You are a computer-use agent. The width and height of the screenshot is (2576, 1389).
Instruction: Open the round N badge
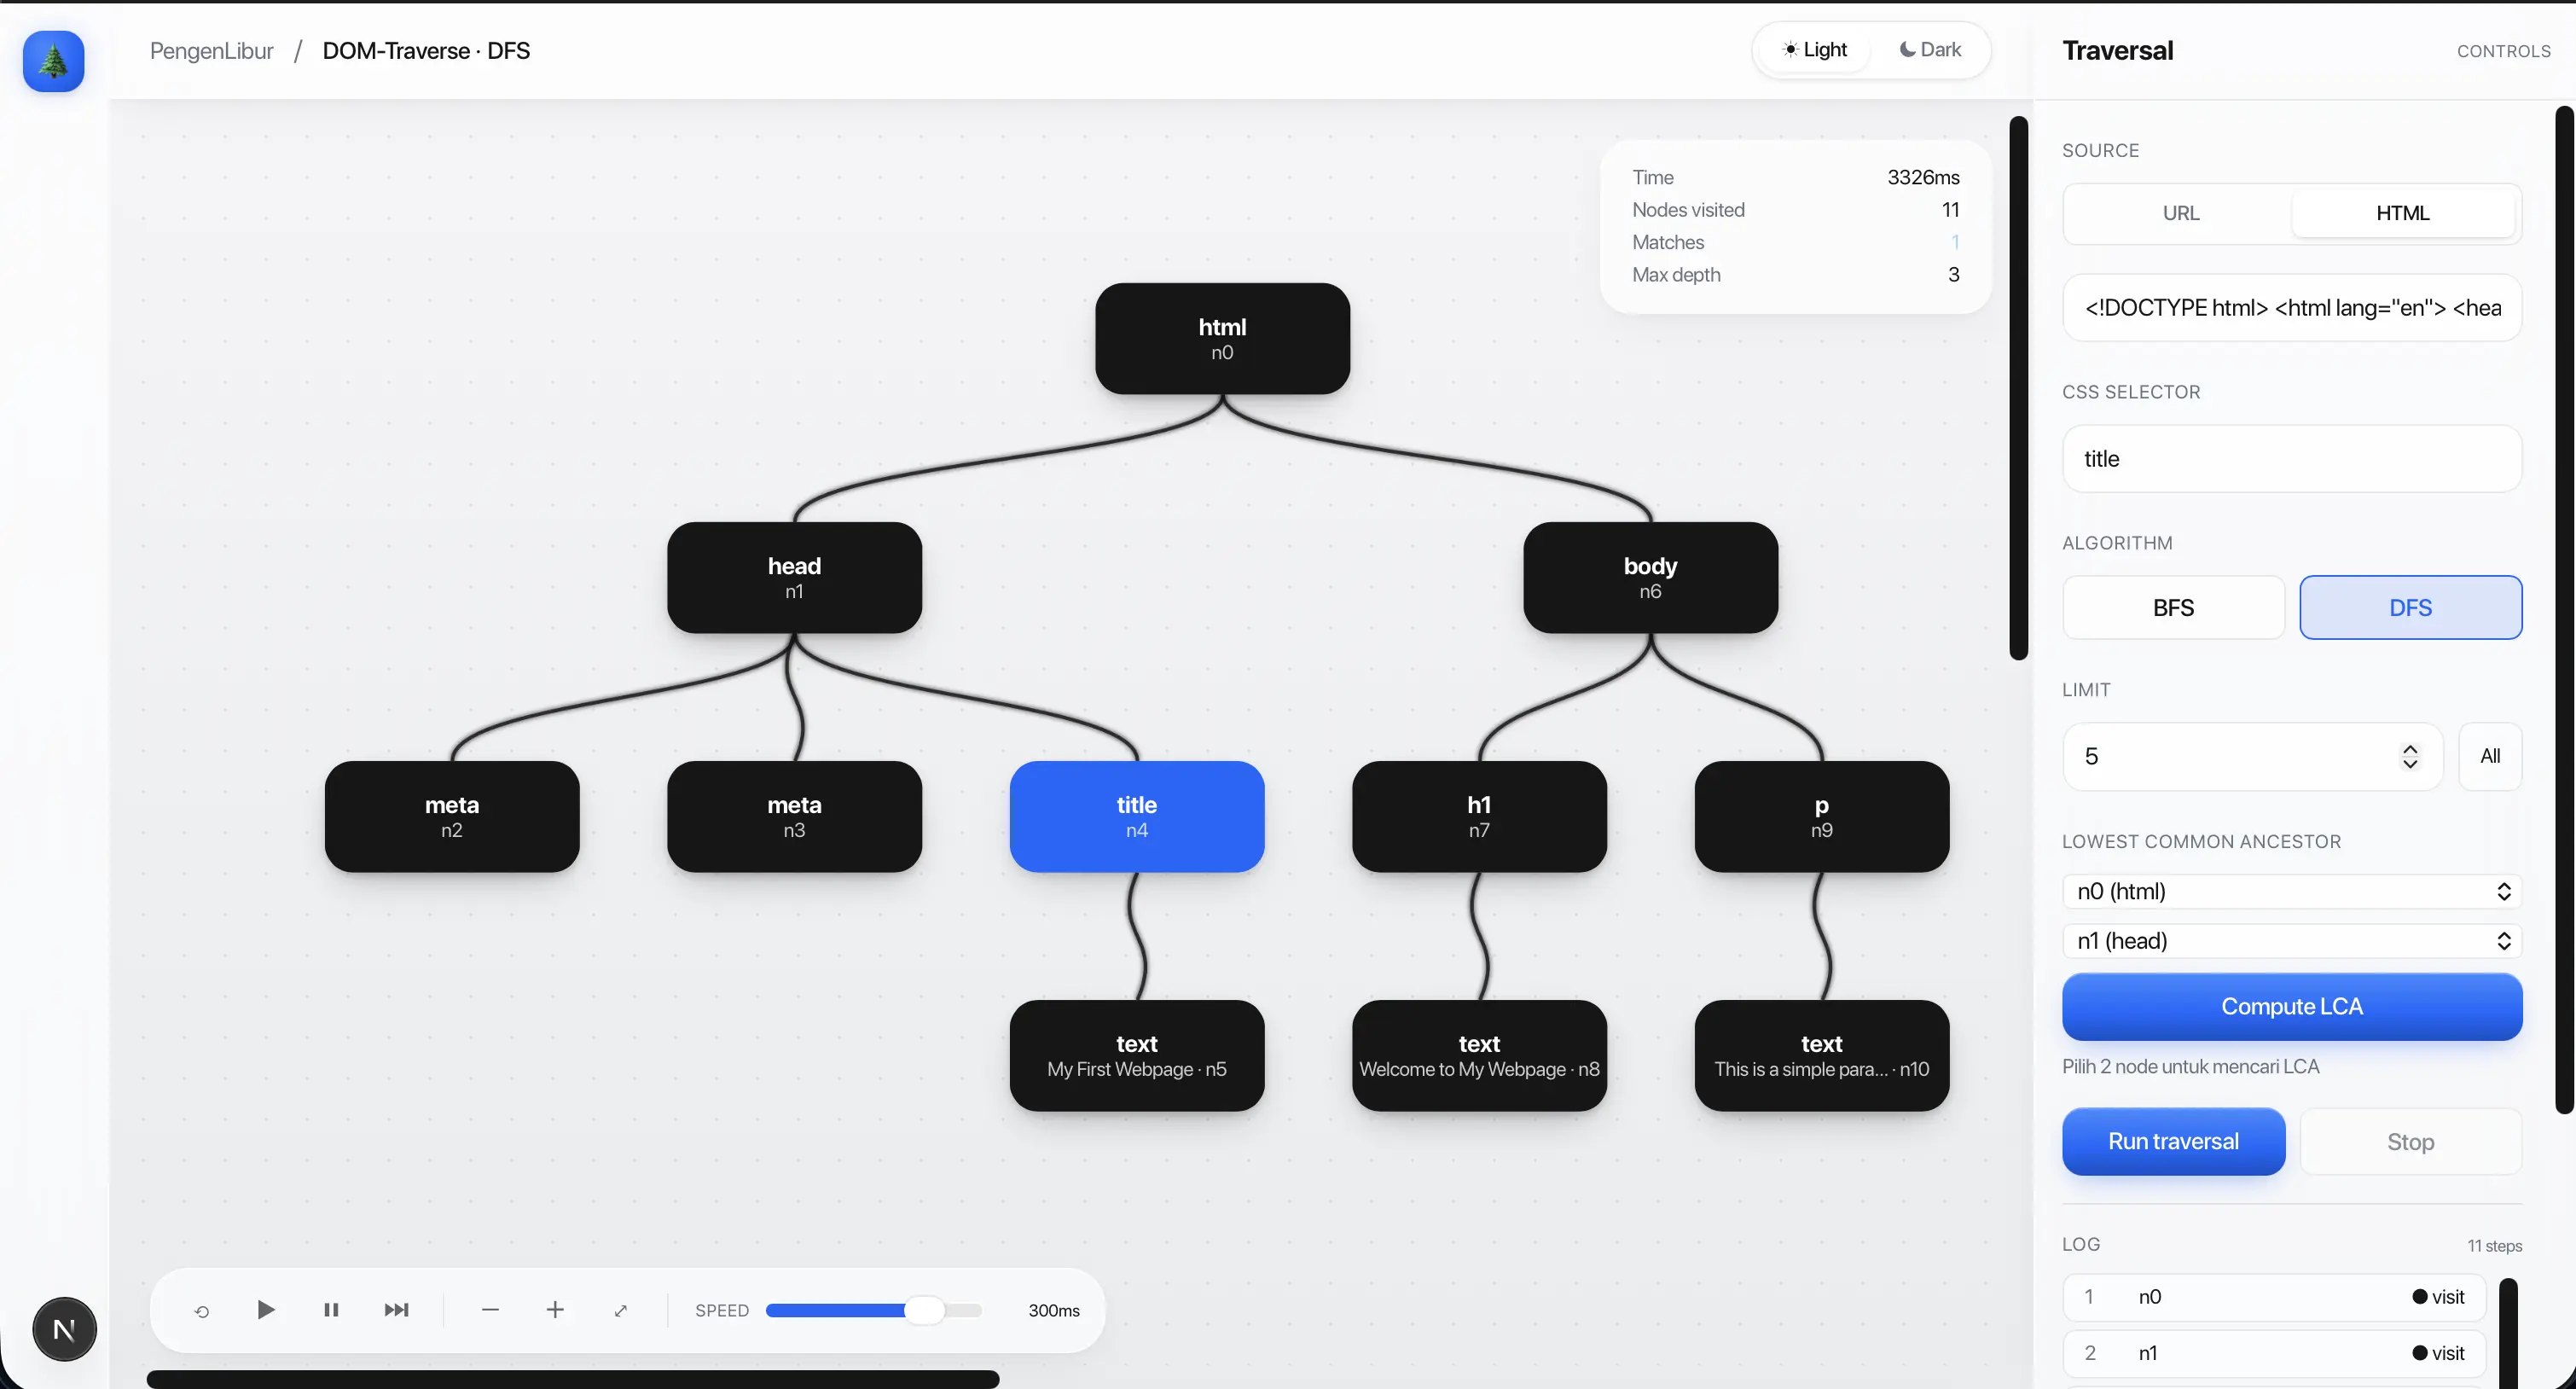click(64, 1330)
